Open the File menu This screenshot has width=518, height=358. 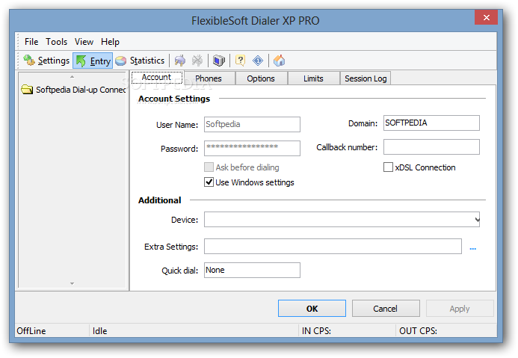31,42
